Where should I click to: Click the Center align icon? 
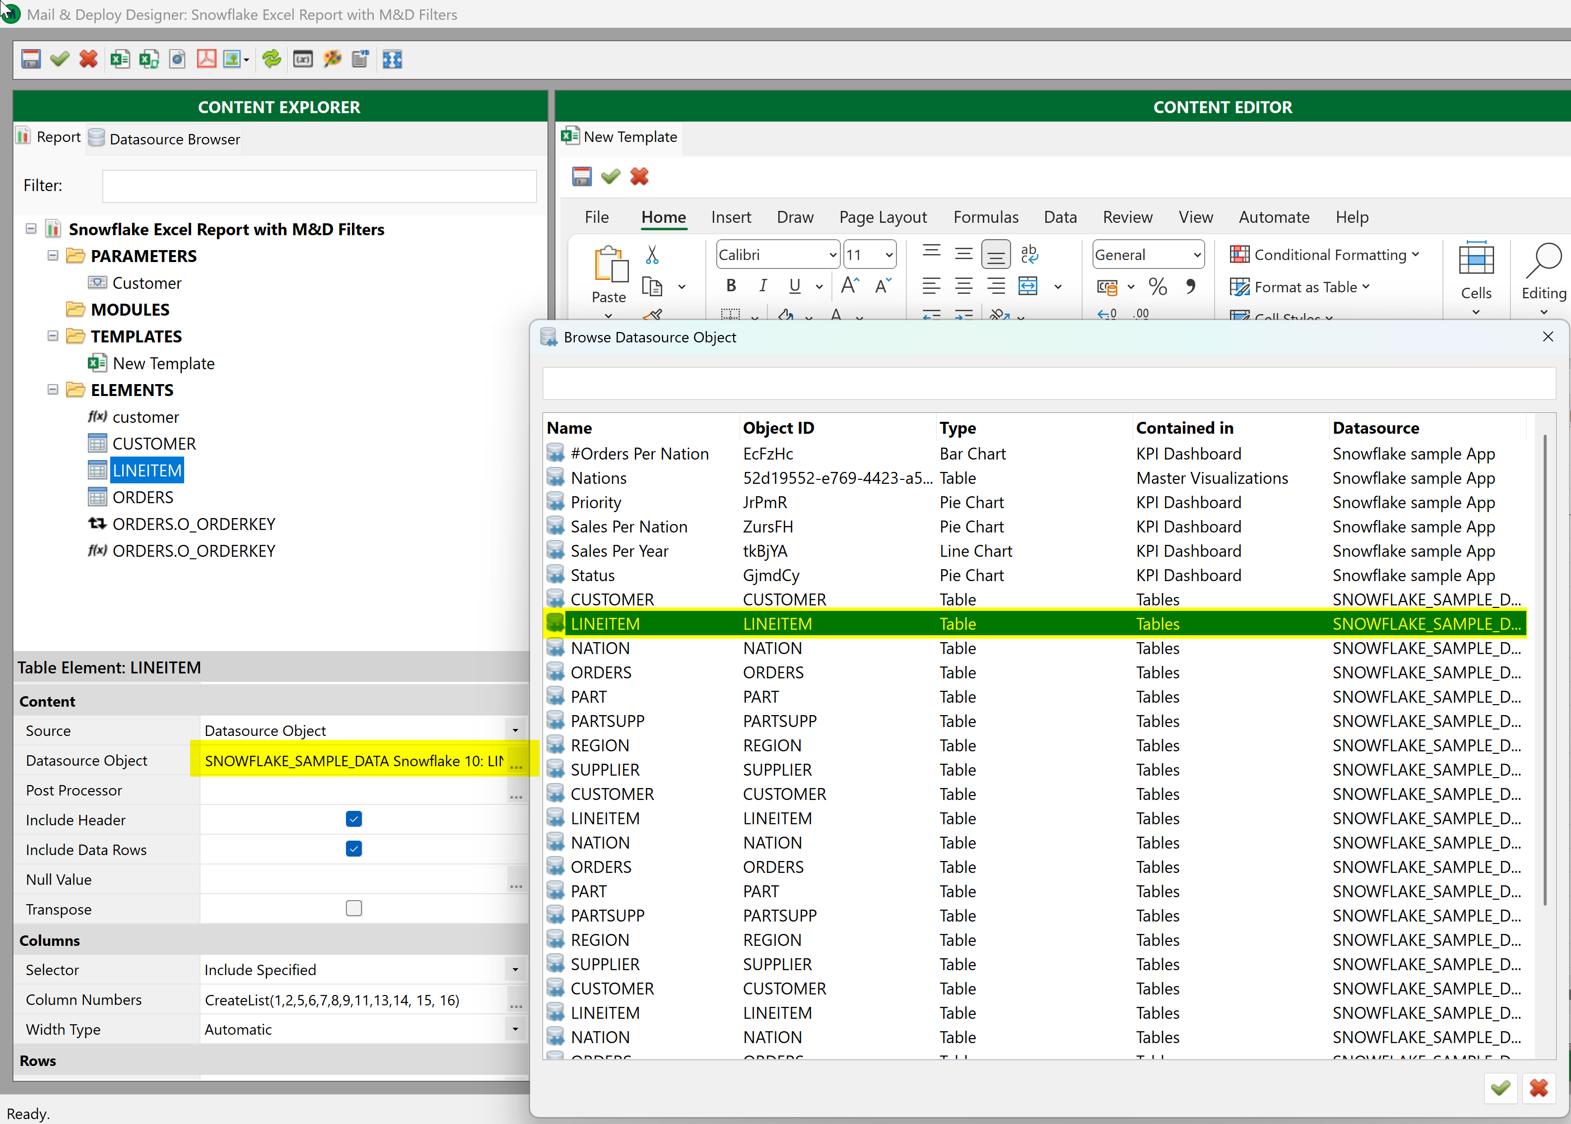pyautogui.click(x=963, y=286)
